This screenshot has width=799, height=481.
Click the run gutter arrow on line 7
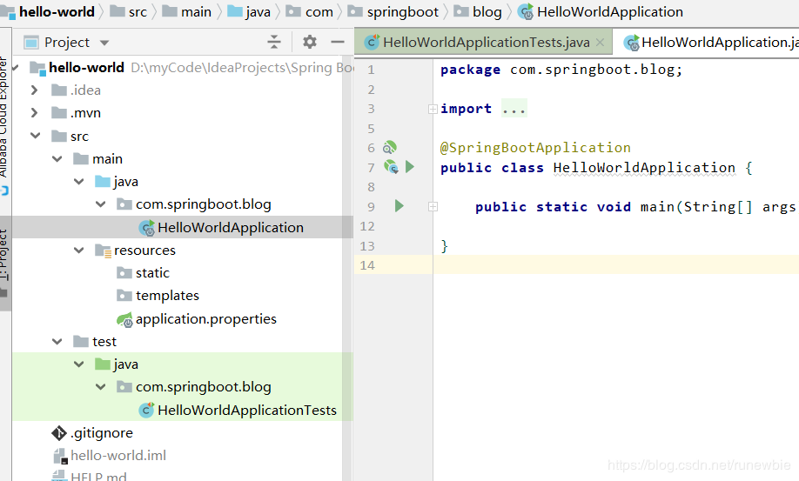pos(410,166)
